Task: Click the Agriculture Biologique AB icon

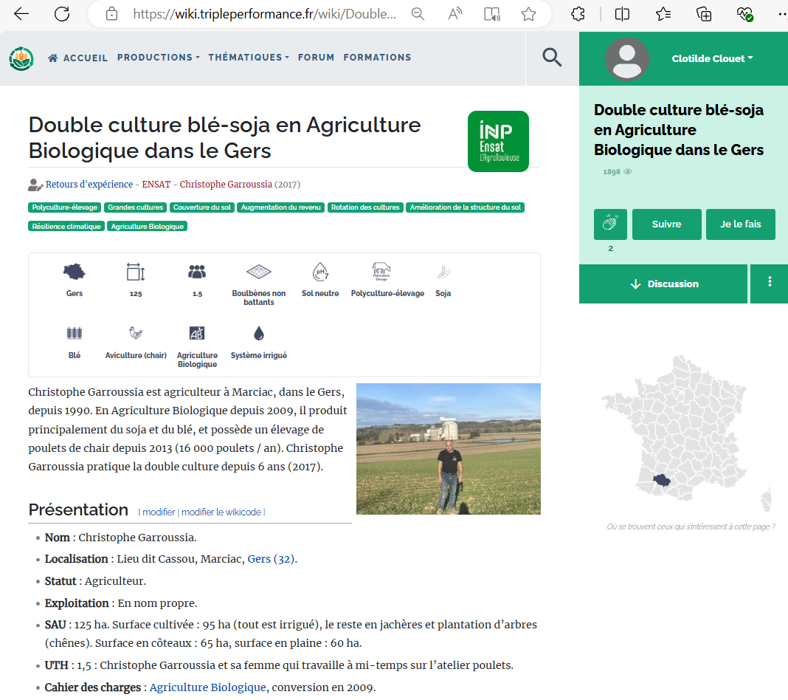Action: click(197, 334)
